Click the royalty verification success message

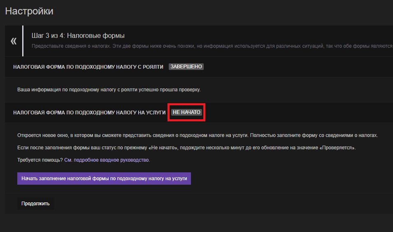[109, 89]
